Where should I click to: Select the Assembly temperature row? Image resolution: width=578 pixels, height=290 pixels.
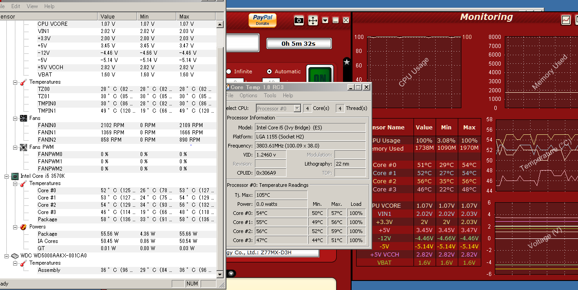tap(108, 270)
